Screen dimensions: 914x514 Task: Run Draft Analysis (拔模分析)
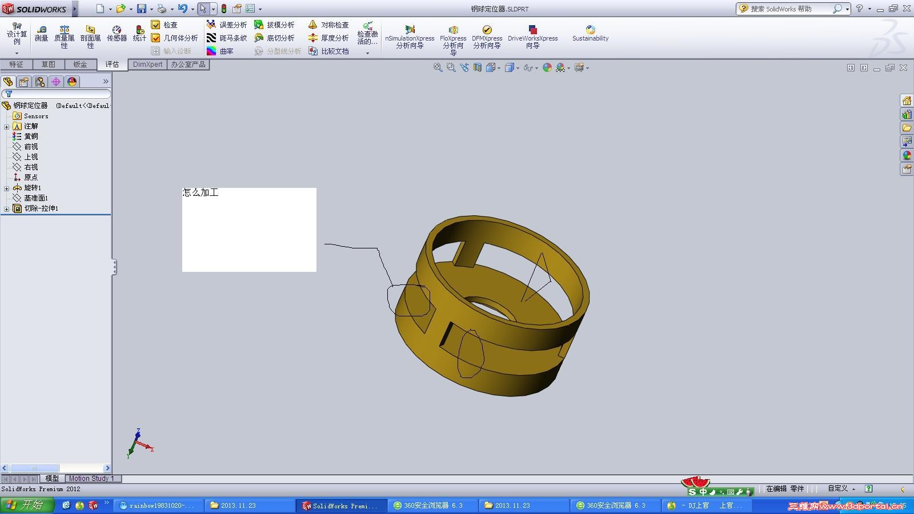[274, 25]
